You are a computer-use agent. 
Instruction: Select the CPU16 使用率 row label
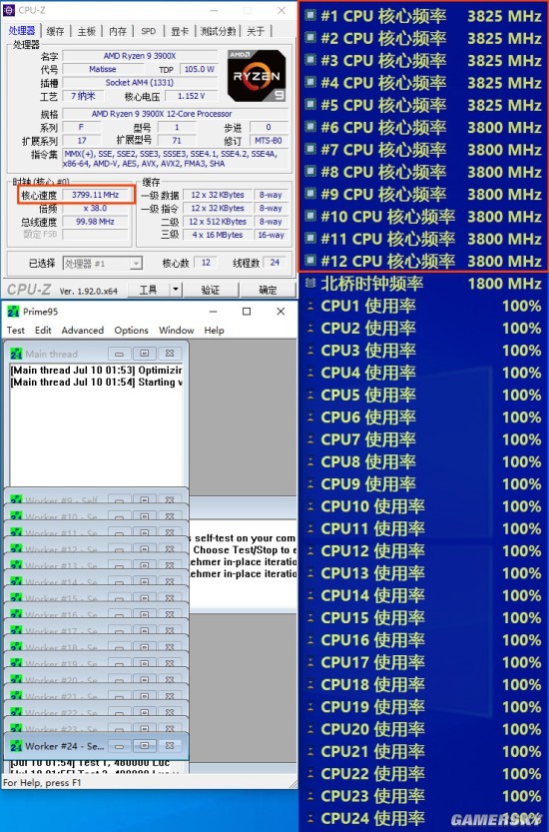[x=372, y=640]
